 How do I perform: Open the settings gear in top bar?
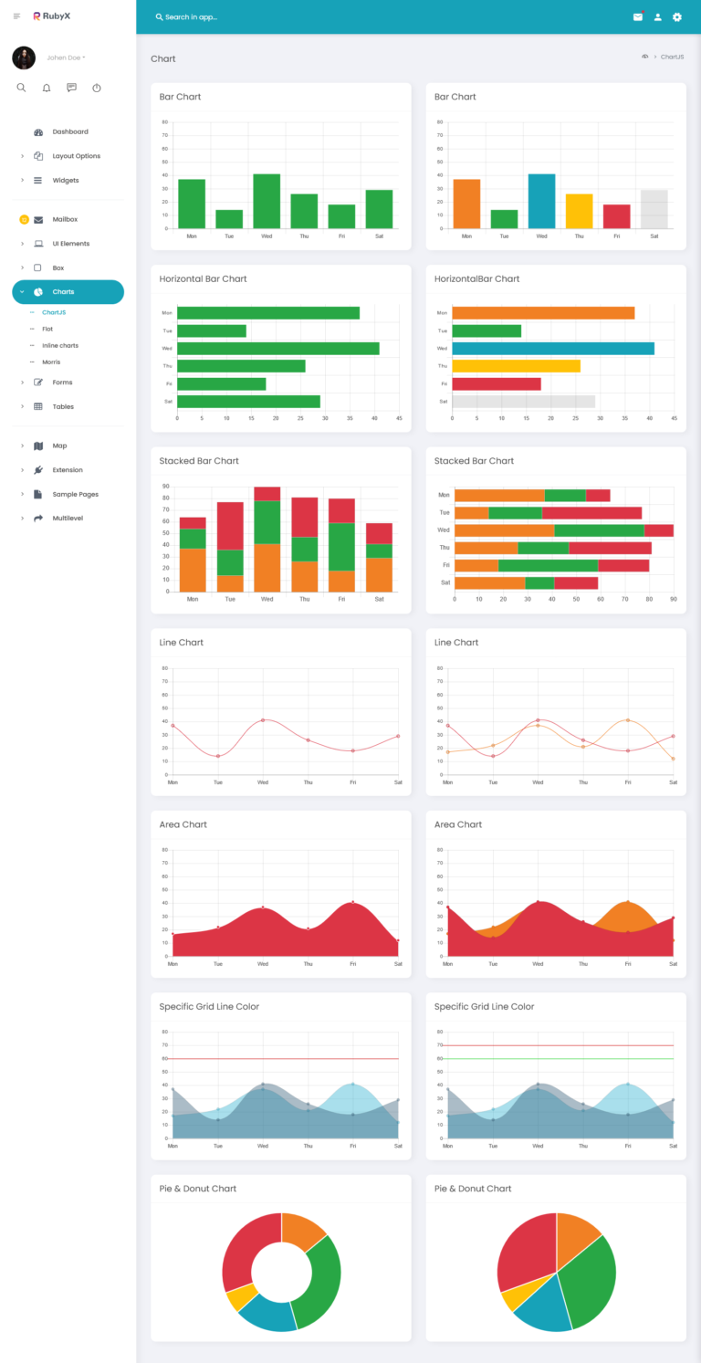(x=677, y=17)
